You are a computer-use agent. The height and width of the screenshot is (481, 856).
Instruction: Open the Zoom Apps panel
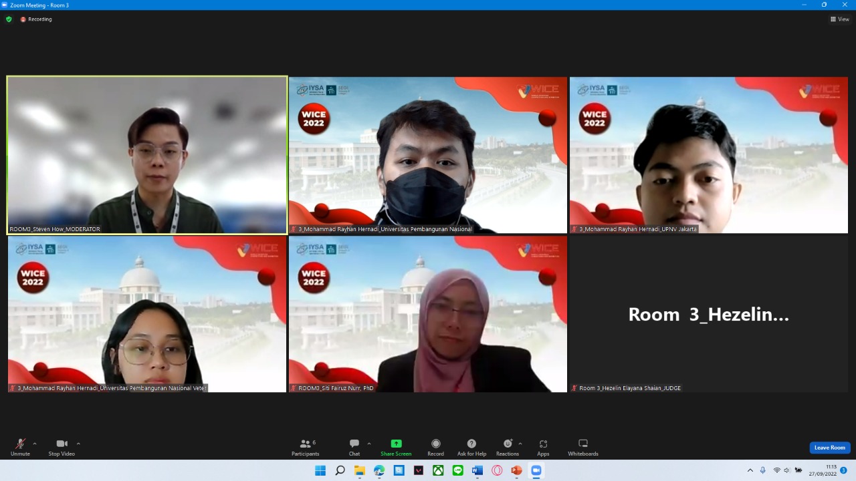tap(543, 447)
